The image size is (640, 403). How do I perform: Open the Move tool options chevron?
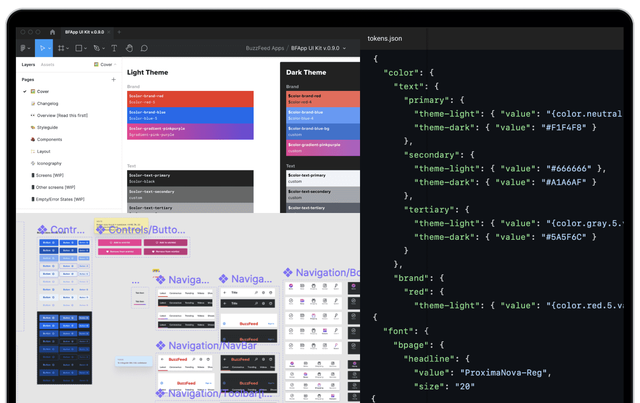pyautogui.click(x=50, y=48)
